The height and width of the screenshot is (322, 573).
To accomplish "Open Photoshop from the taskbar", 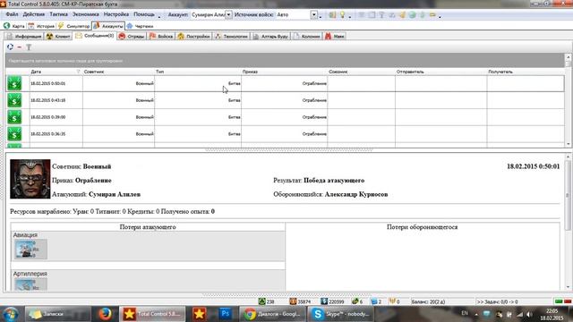I will [225, 314].
